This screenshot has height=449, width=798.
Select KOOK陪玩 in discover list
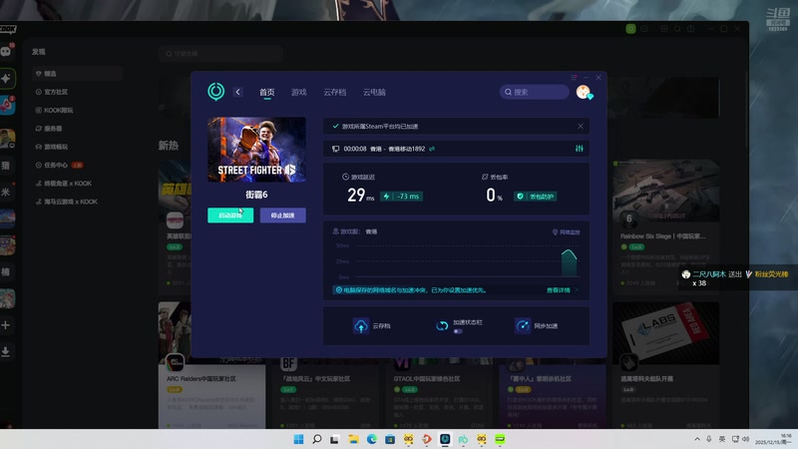(x=78, y=111)
